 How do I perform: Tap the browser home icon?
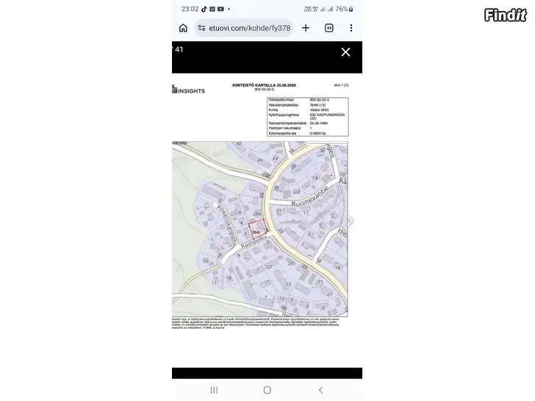coord(183,28)
